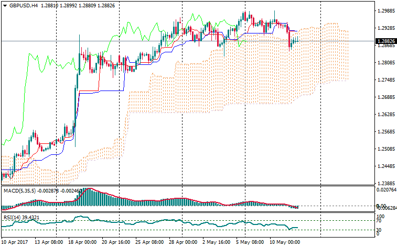Image resolution: width=397 pixels, height=248 pixels.
Task: Select the 18 Apr 00:00 time label
Action: (x=82, y=243)
